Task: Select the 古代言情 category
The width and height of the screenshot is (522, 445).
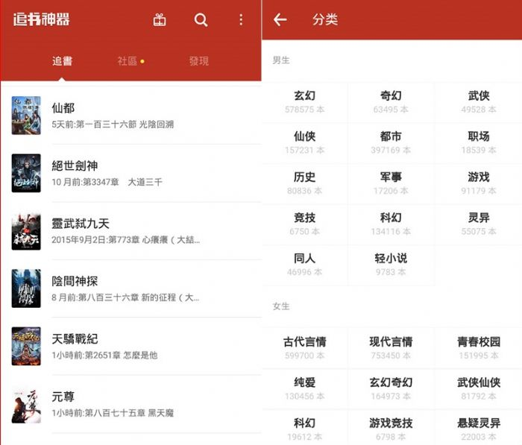Action: click(x=304, y=348)
